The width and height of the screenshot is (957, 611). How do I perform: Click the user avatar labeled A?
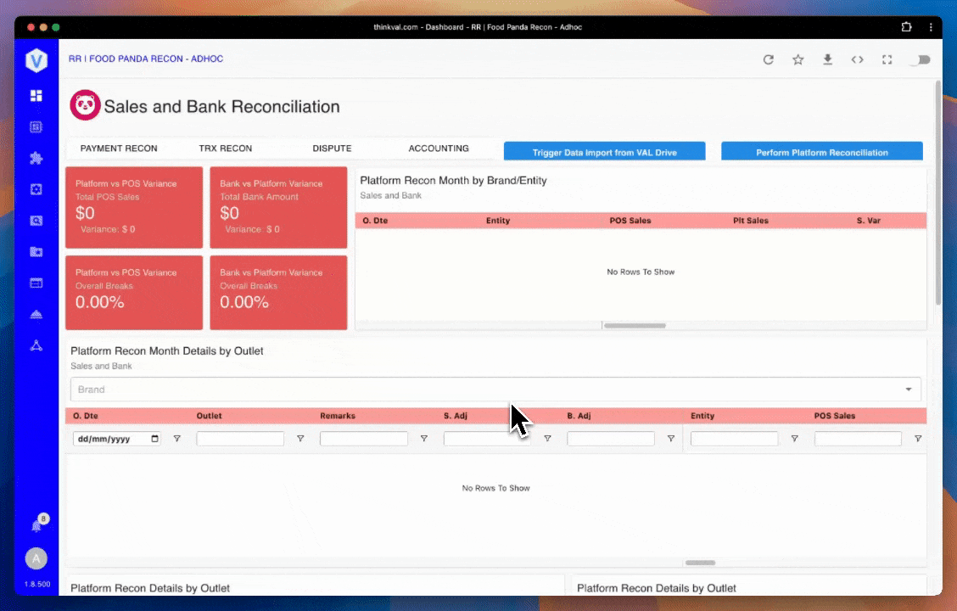[x=36, y=558]
